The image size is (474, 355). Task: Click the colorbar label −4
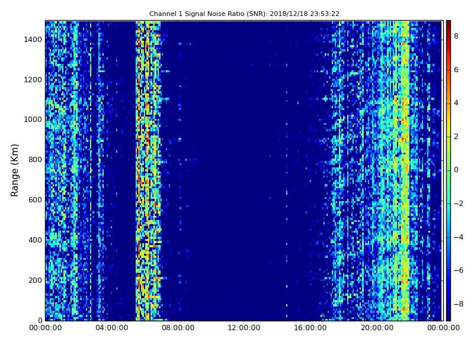(459, 237)
